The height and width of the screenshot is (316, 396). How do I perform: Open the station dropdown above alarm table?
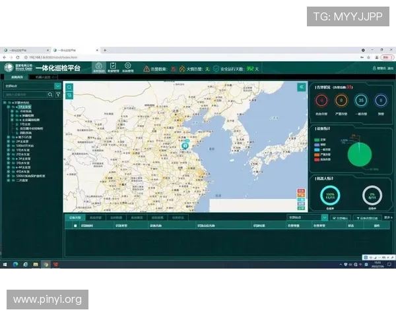tap(307, 217)
